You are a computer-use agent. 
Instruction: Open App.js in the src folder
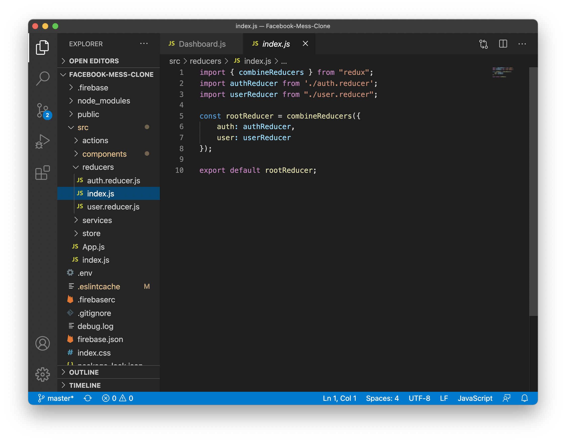[x=108, y=247]
